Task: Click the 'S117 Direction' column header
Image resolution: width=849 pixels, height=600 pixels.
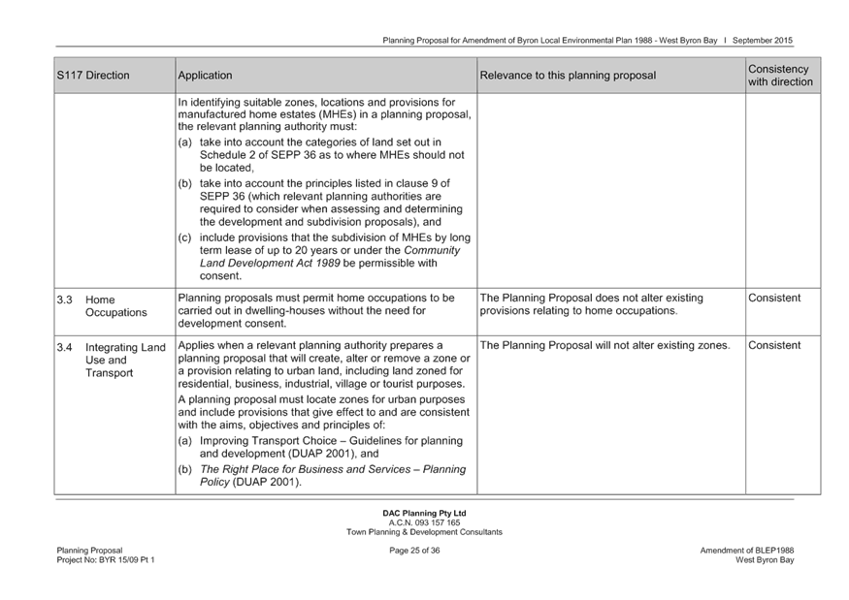Action: pyautogui.click(x=114, y=76)
